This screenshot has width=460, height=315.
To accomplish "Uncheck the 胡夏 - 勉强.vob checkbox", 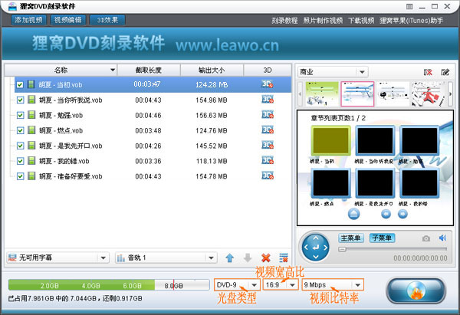I will click(20, 115).
